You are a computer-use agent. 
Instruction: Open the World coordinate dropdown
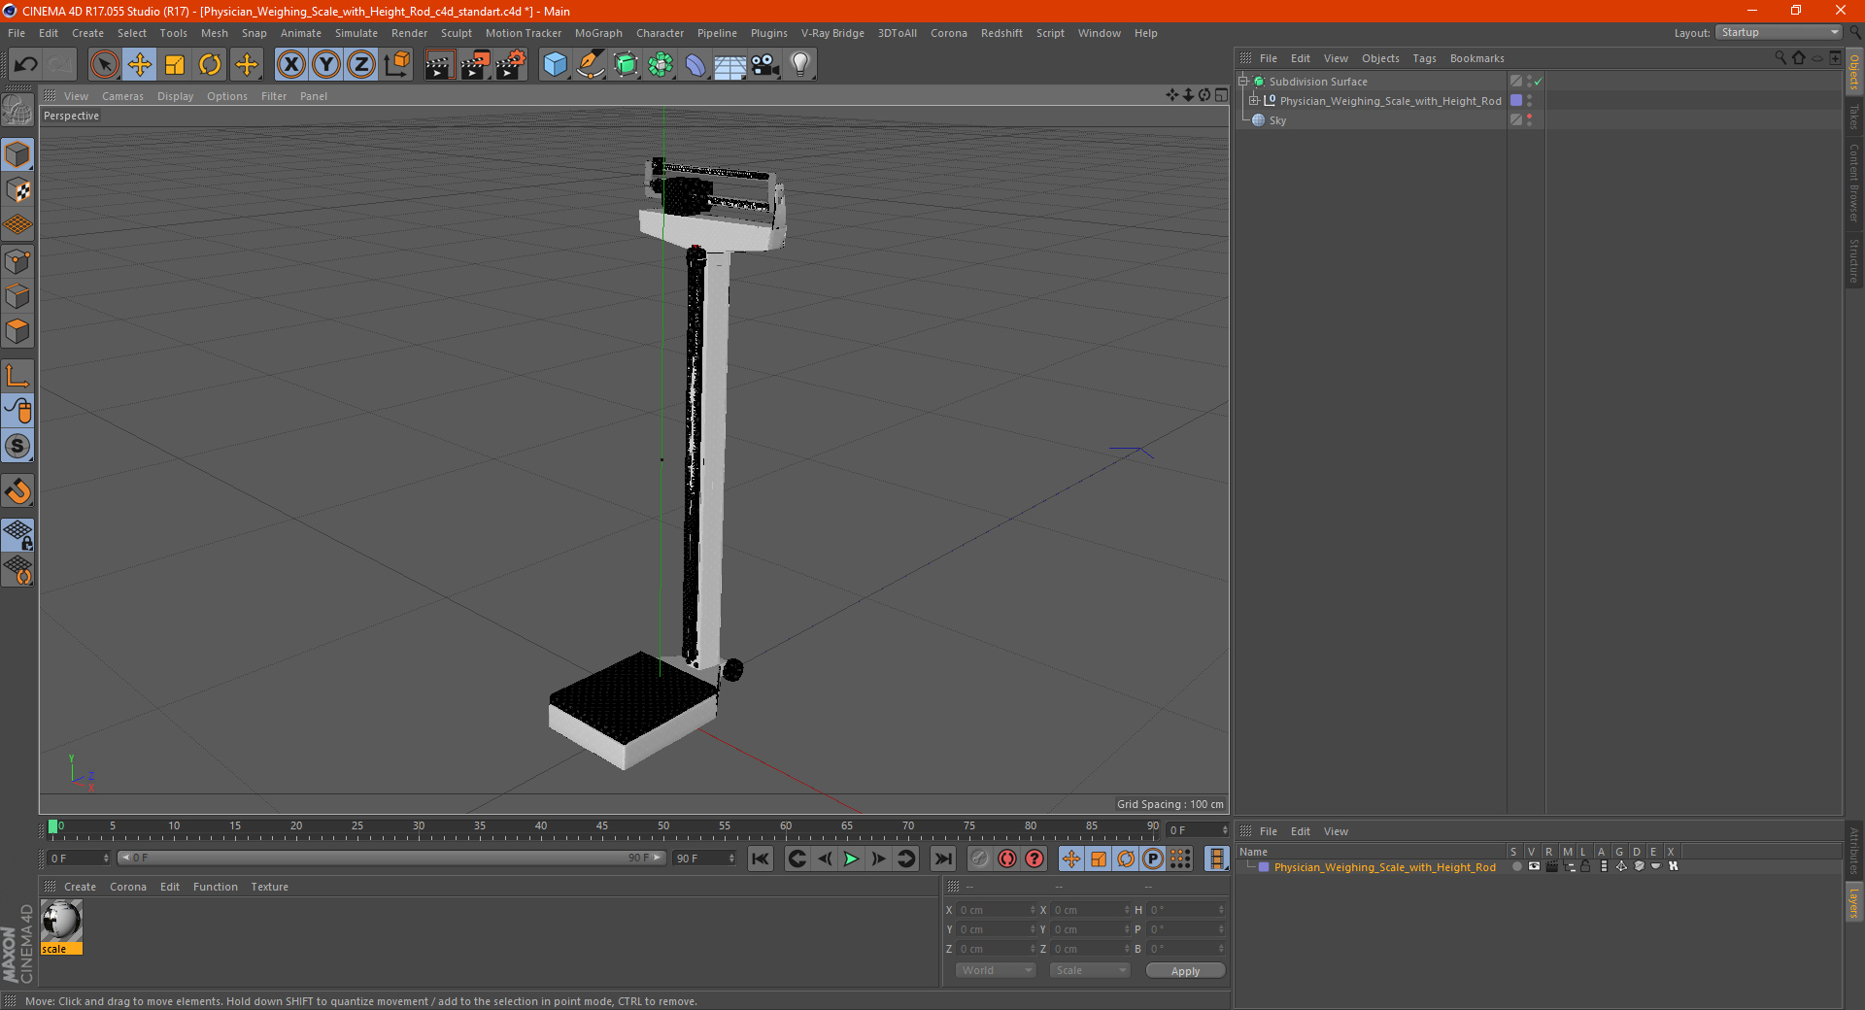[x=996, y=970]
